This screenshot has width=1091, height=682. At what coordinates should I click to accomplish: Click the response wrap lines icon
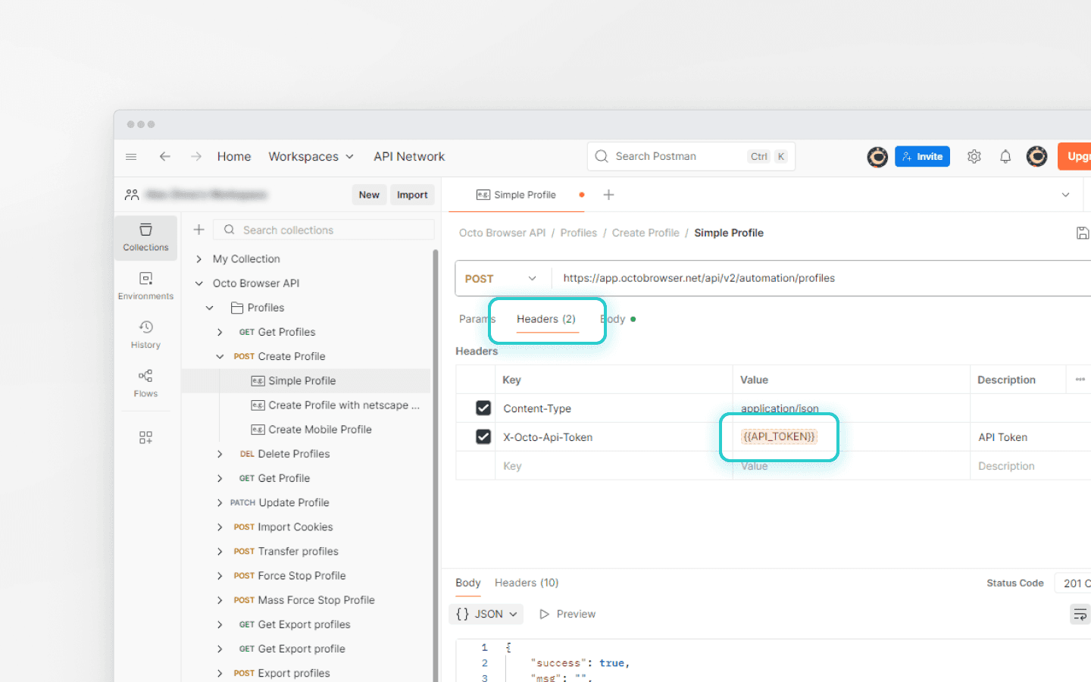(1080, 614)
